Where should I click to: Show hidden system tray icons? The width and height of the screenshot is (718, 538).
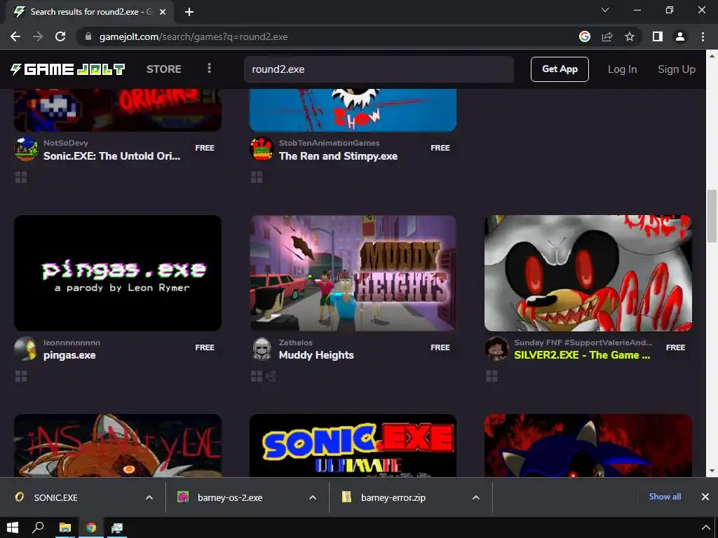706,527
